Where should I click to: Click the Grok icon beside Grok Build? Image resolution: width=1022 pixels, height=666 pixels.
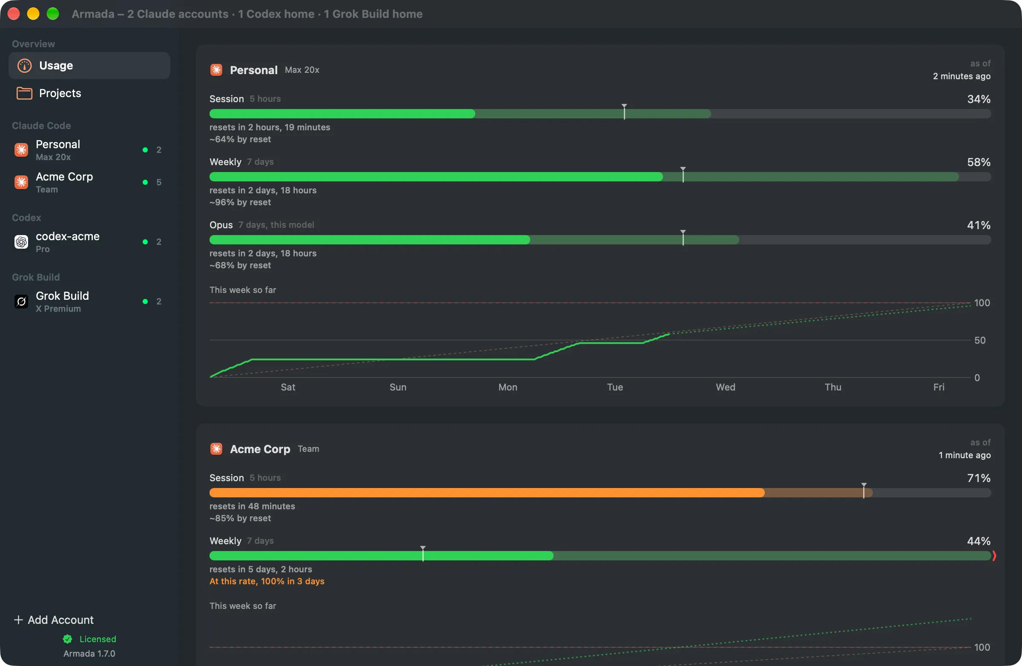coord(21,301)
